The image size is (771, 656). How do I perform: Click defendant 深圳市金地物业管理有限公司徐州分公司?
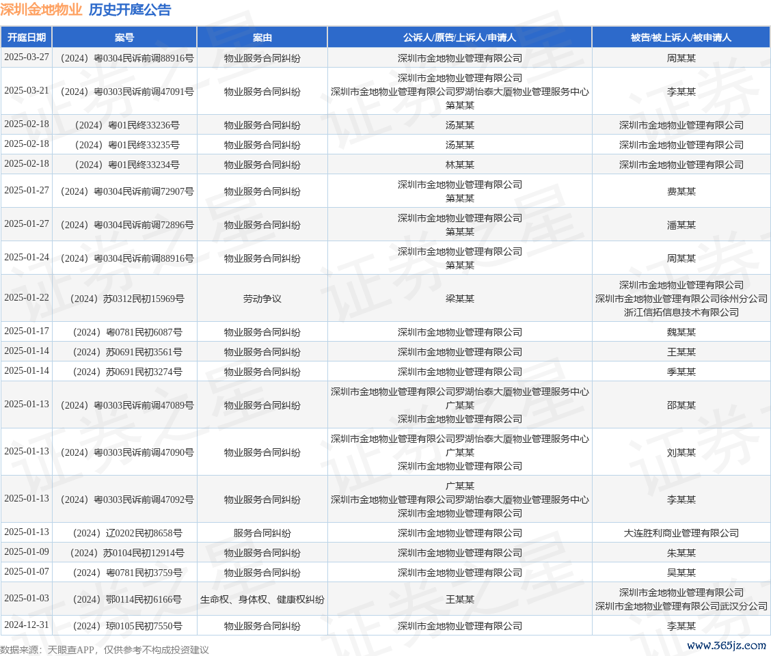(681, 299)
